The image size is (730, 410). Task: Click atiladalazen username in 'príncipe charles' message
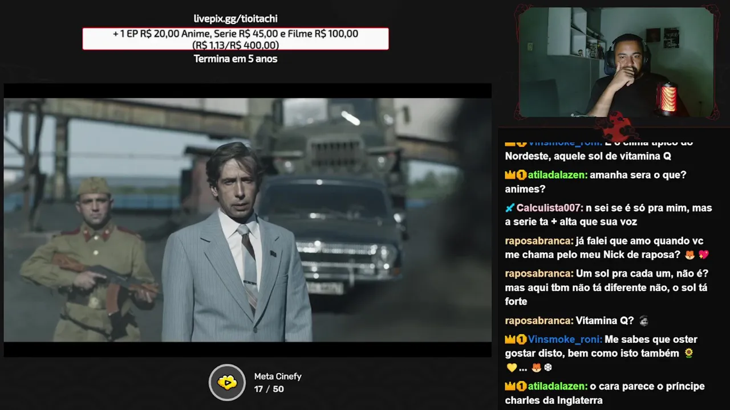[556, 387]
